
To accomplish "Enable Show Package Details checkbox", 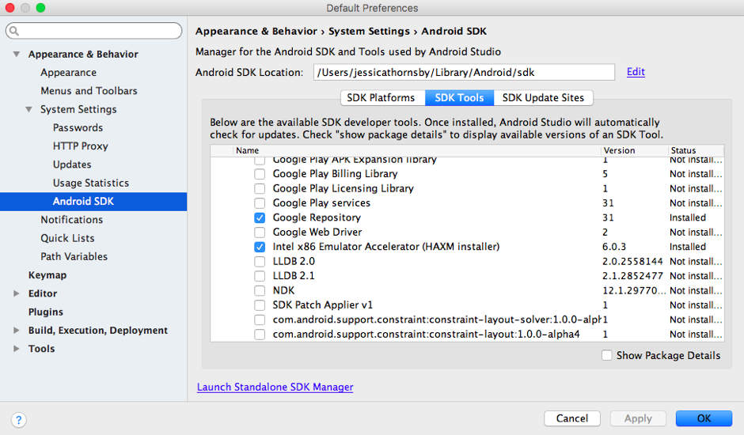I will point(607,355).
